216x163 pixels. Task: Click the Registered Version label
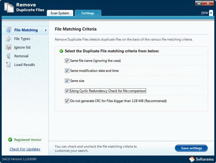[x=28, y=140]
